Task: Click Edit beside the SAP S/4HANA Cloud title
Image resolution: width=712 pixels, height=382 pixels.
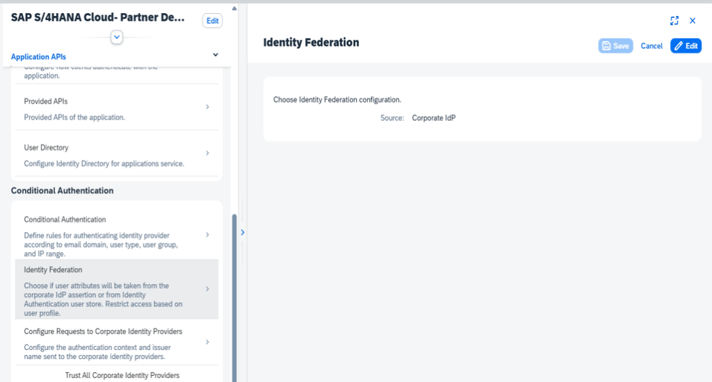Action: (212, 21)
